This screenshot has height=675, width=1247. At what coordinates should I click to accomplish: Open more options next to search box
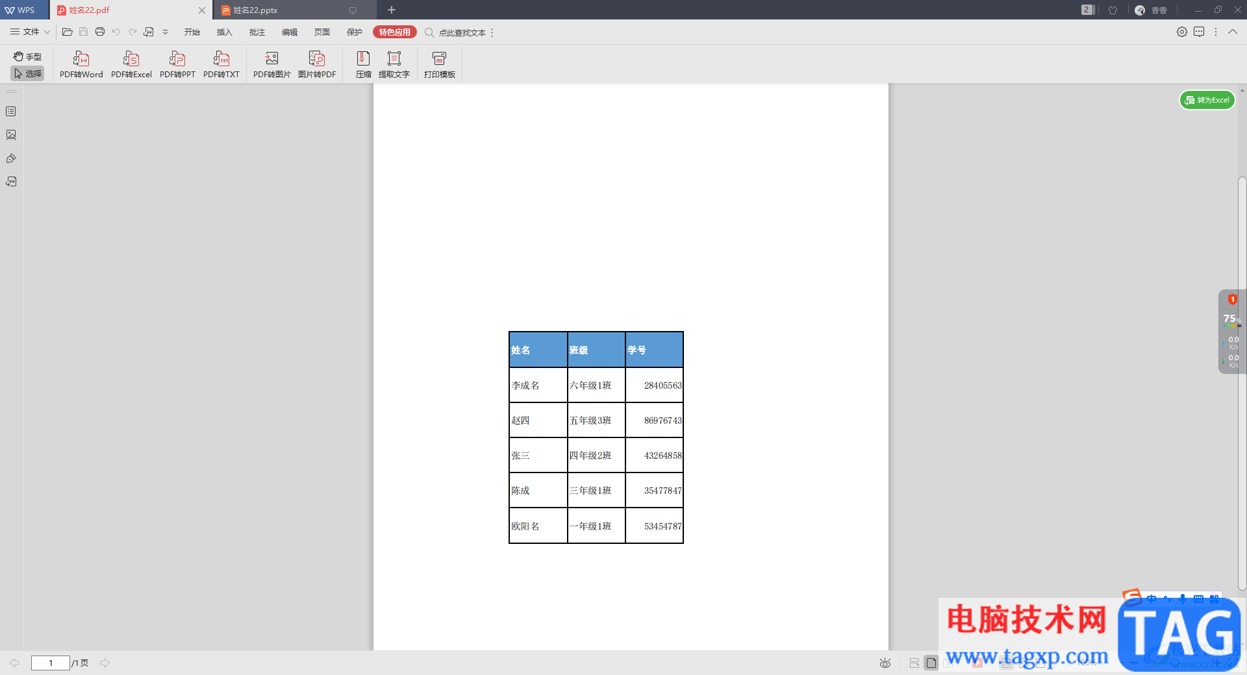[x=492, y=32]
